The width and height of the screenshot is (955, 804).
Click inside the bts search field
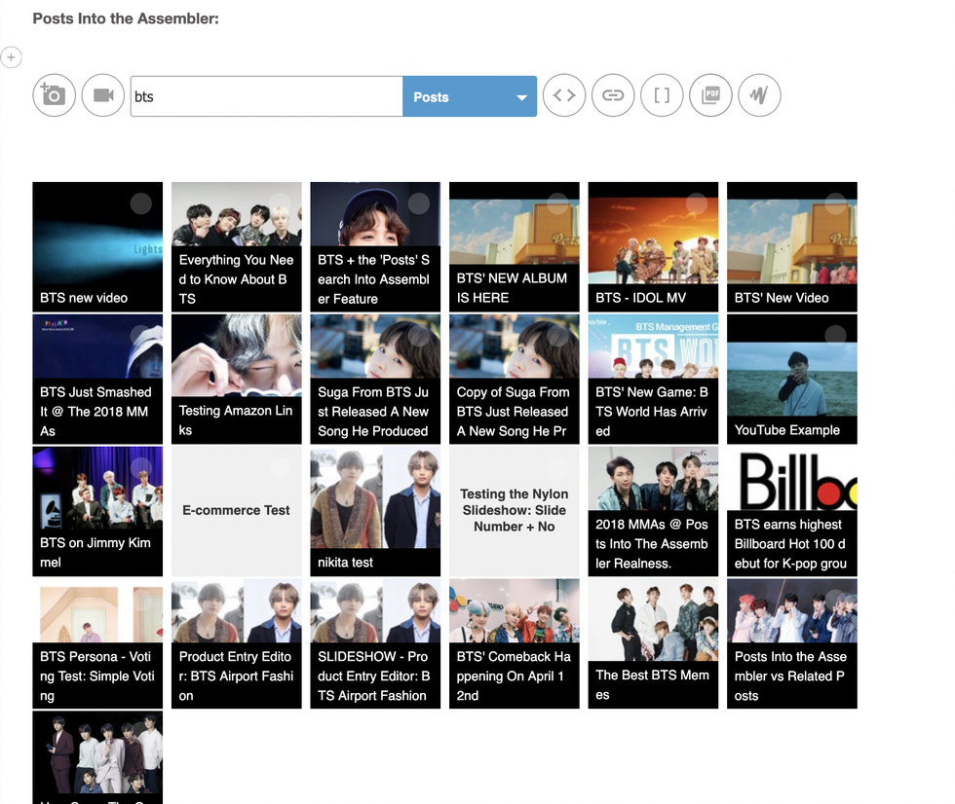tap(266, 96)
